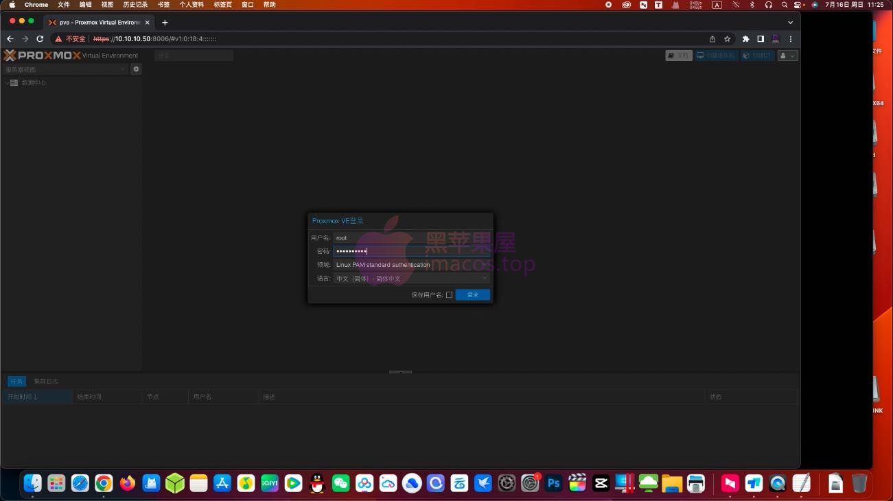Tick the 保存用户名 save username checkbox
Viewport: 893px width, 501px height.
tap(450, 295)
